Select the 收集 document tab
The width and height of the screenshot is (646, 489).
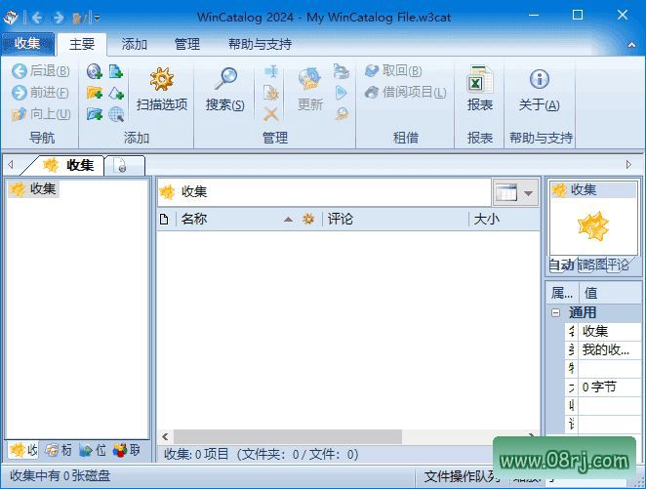click(66, 165)
